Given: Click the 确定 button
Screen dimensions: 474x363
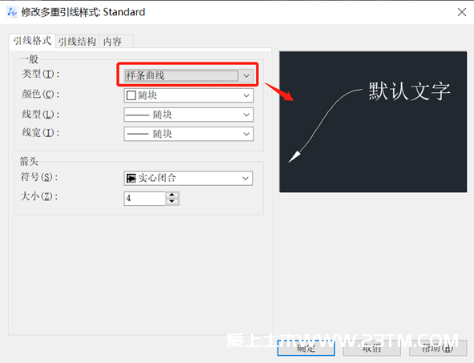Looking at the screenshot, I should tap(306, 348).
